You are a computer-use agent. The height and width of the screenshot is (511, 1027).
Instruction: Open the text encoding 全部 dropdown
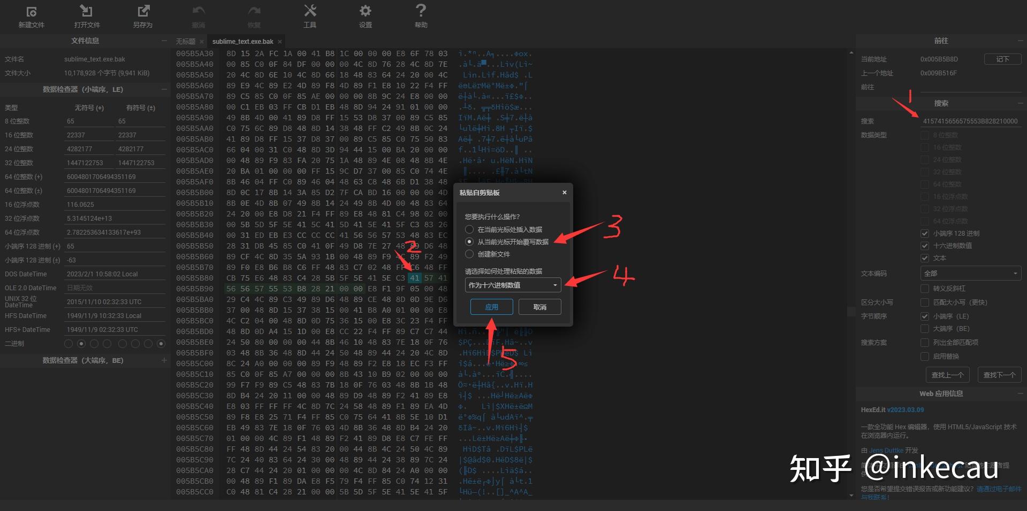(970, 274)
